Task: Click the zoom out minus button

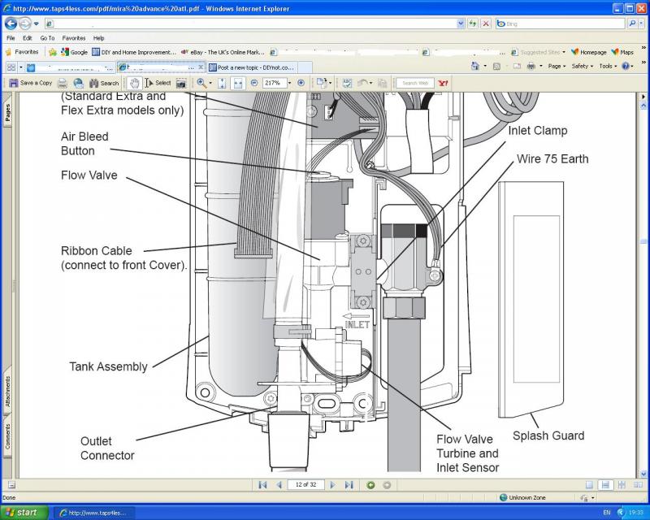Action: point(254,83)
